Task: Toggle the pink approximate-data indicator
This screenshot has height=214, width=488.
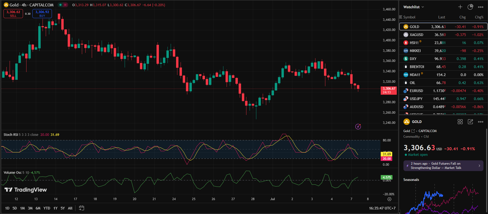Action: [65, 5]
